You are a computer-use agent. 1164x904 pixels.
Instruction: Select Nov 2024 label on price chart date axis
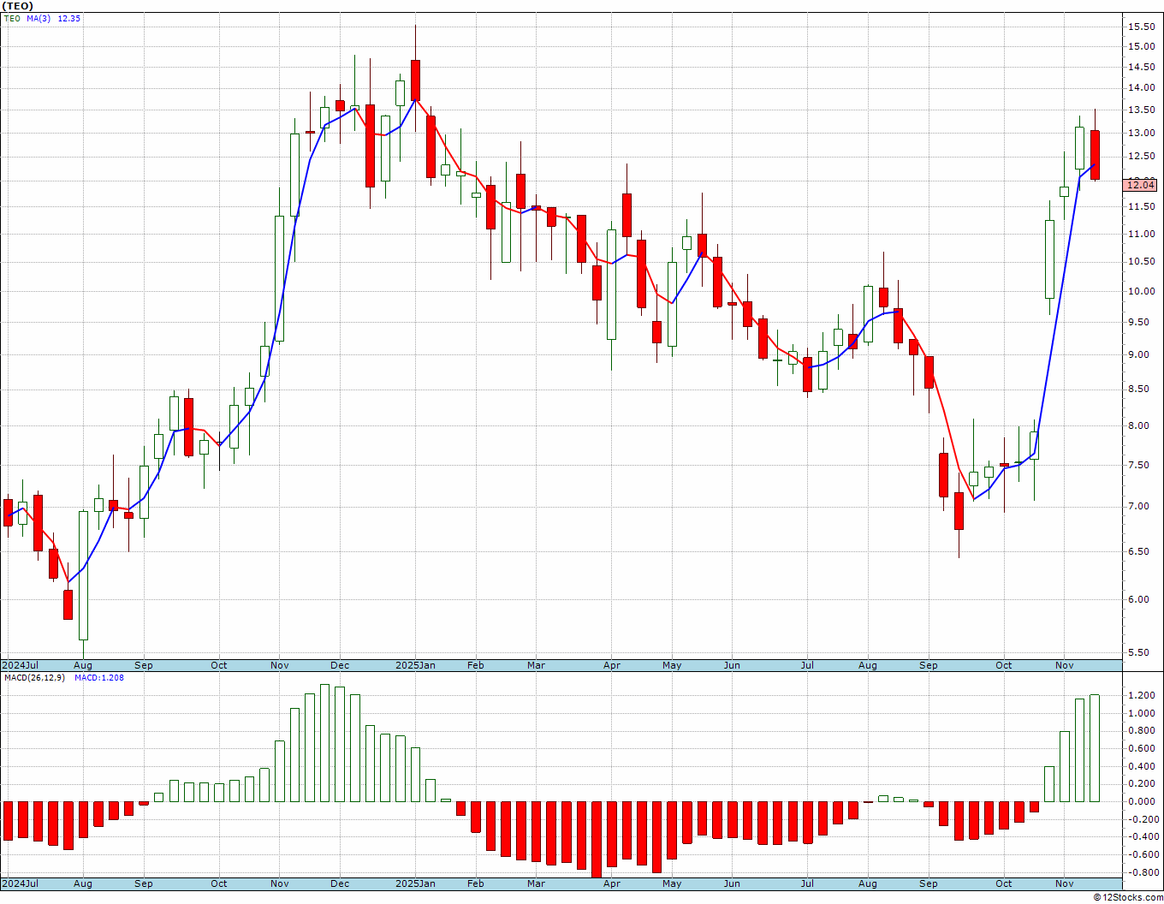pos(280,665)
